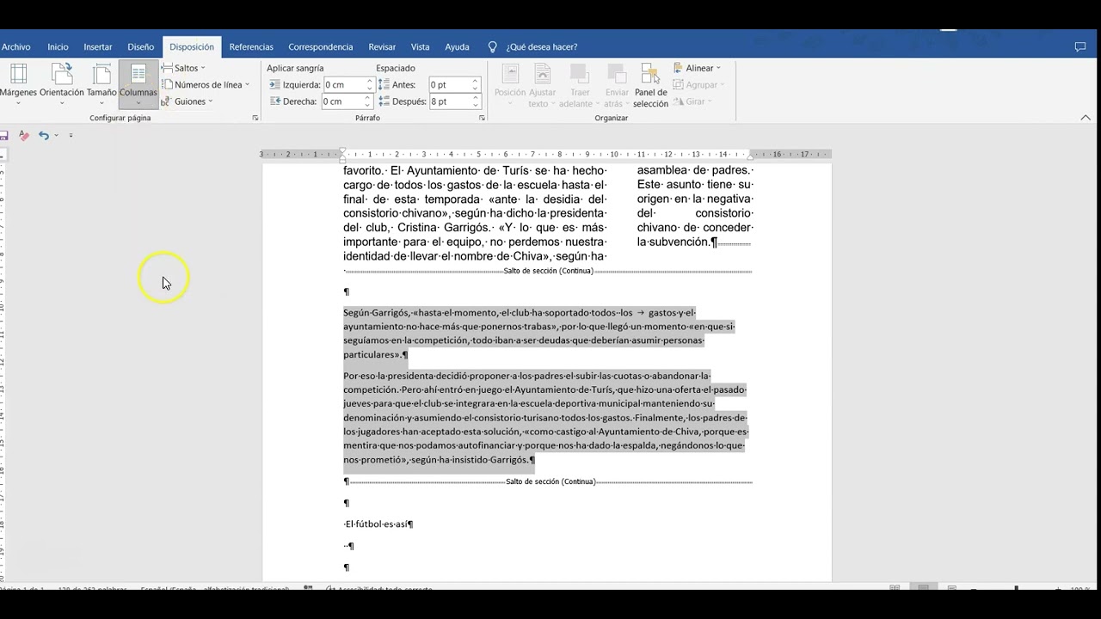This screenshot has width=1101, height=619.
Task: Click the Antes spacing input field
Action: (x=450, y=84)
